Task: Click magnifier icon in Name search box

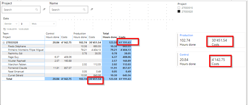Action: coord(84,10)
